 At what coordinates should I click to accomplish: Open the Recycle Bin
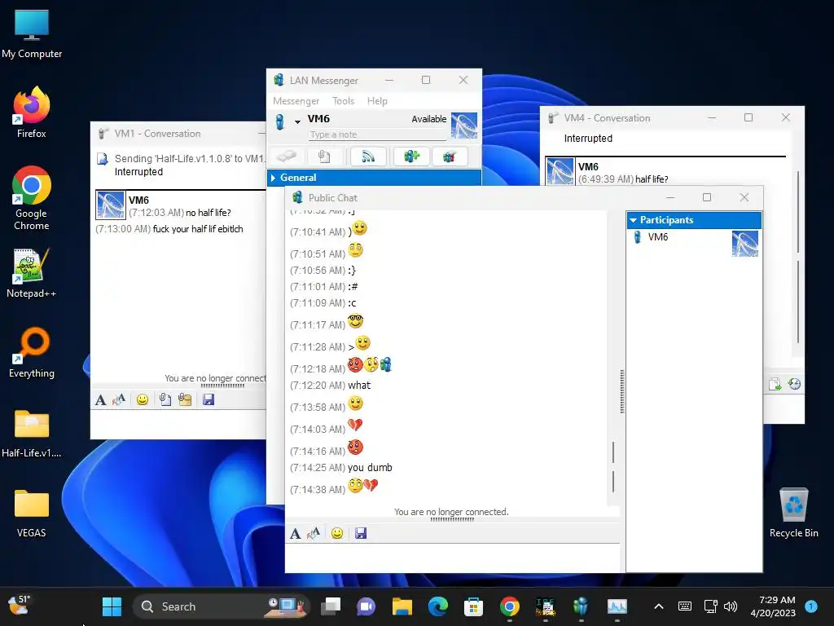[793, 514]
